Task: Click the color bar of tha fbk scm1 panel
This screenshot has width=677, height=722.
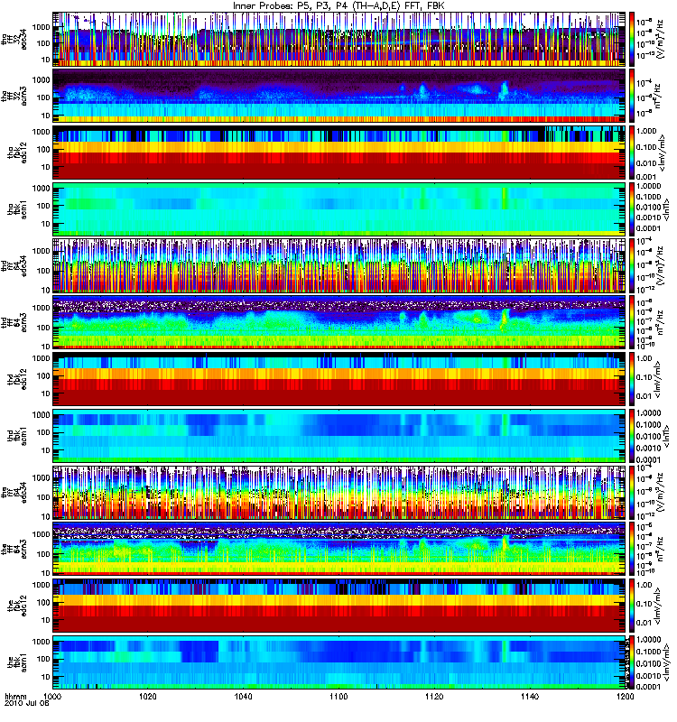Action: [x=632, y=209]
